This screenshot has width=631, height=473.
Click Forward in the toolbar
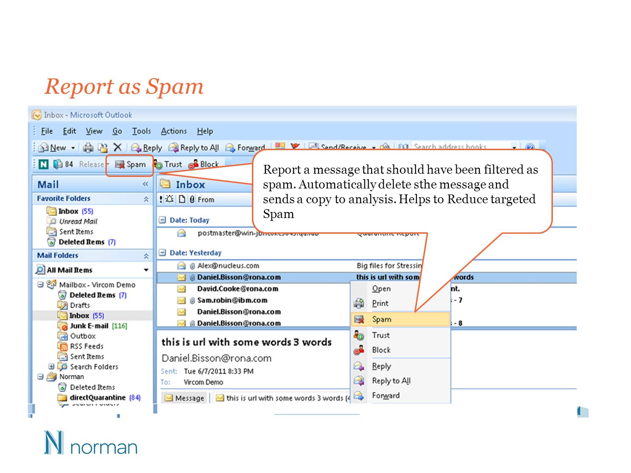point(245,148)
